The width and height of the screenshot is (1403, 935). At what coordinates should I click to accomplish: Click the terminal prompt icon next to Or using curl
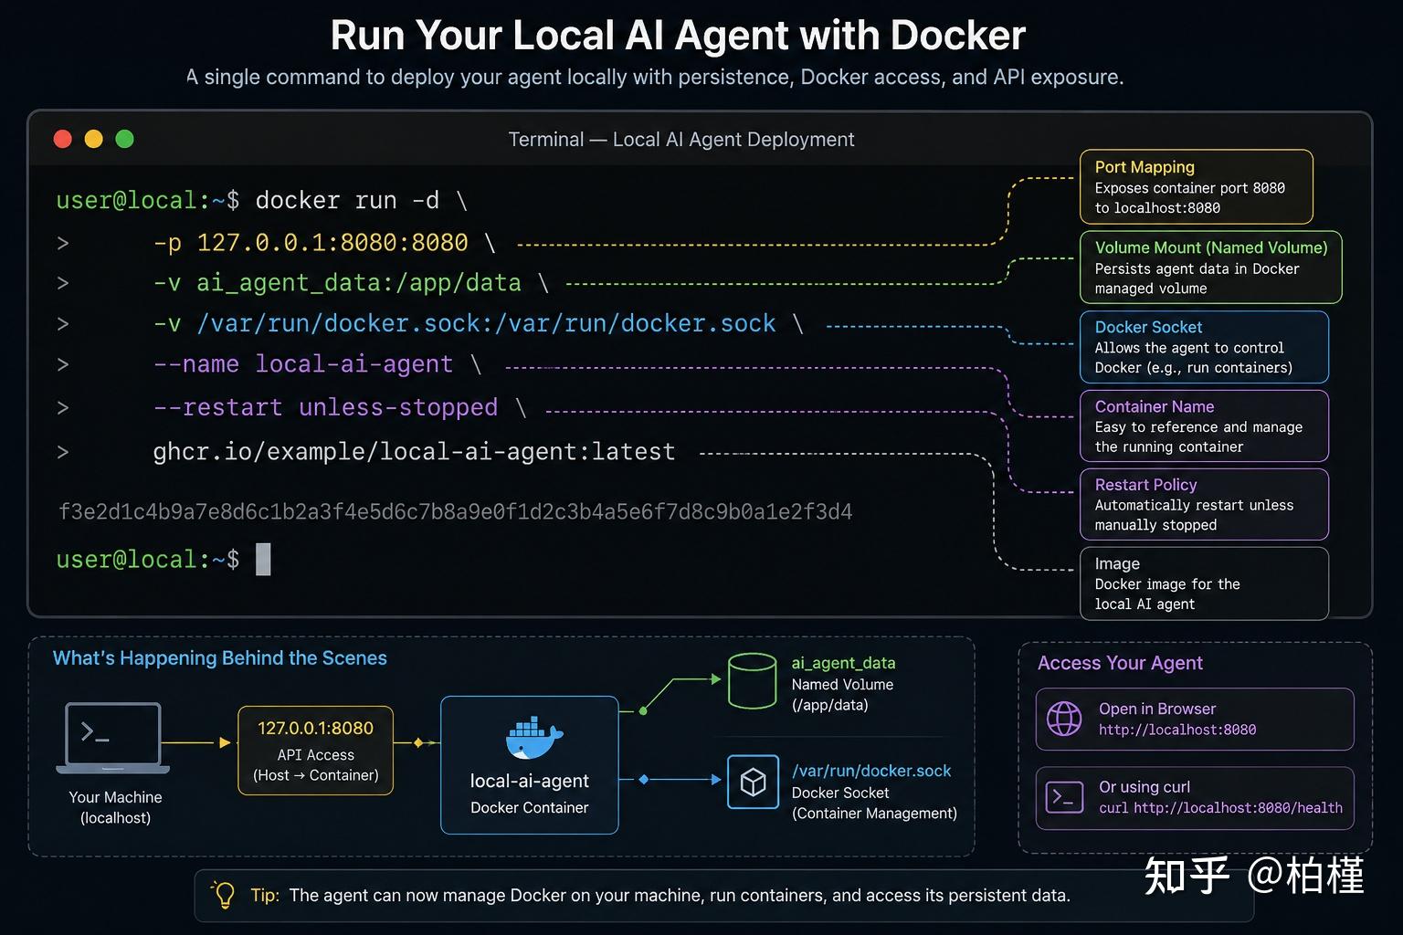click(1064, 797)
